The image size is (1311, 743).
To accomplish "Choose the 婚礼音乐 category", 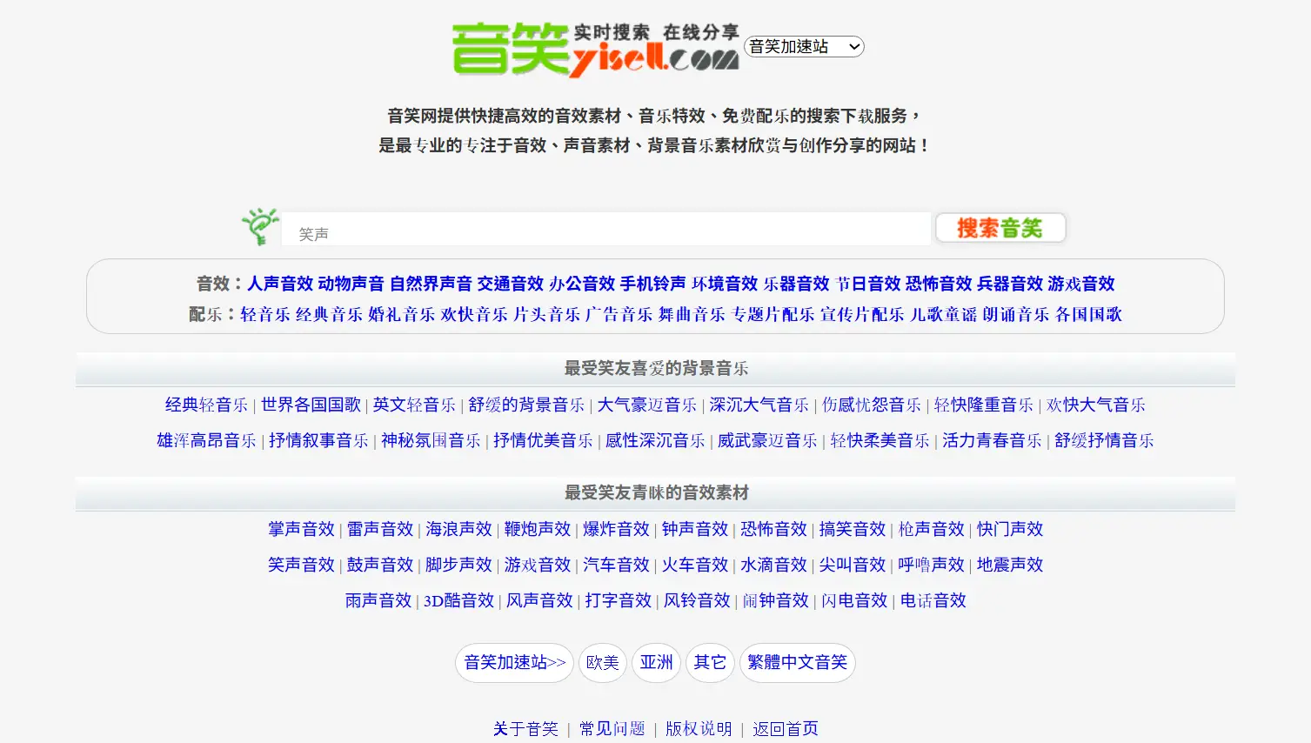I will (401, 314).
